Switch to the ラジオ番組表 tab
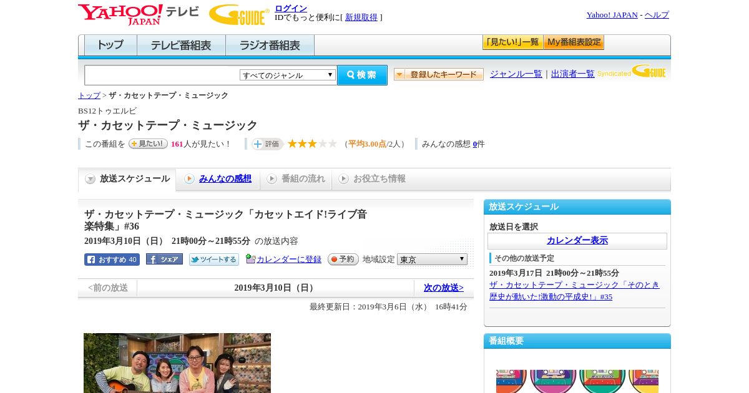Image resolution: width=749 pixels, height=393 pixels. (270, 46)
